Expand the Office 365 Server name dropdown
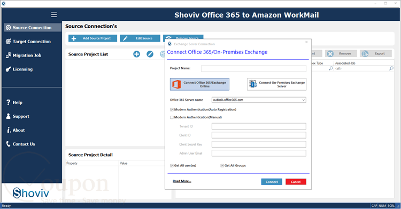401x209 pixels. [x=303, y=100]
